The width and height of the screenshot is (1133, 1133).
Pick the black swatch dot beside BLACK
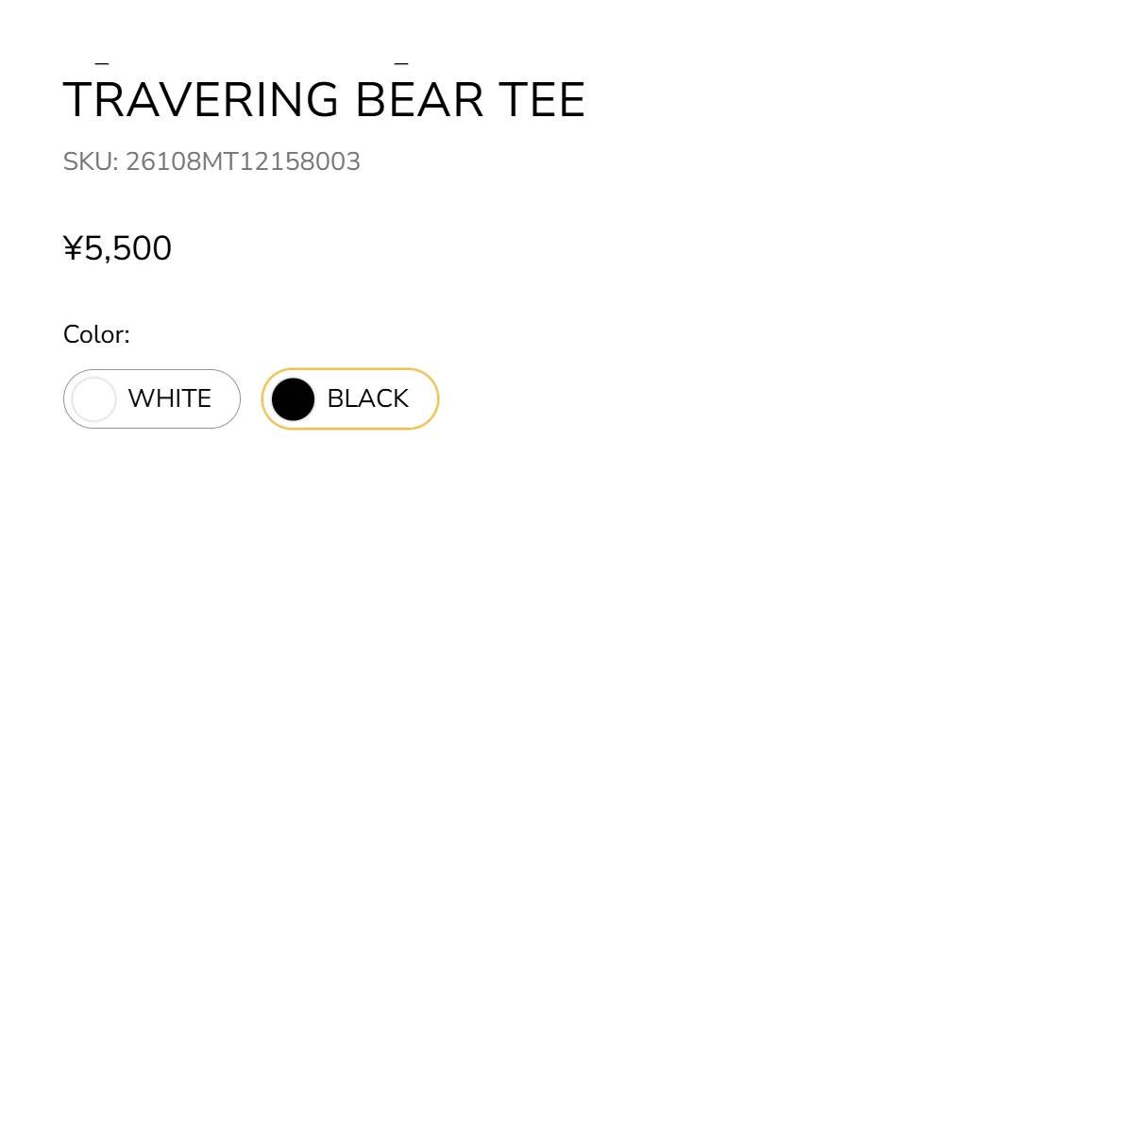tap(293, 399)
